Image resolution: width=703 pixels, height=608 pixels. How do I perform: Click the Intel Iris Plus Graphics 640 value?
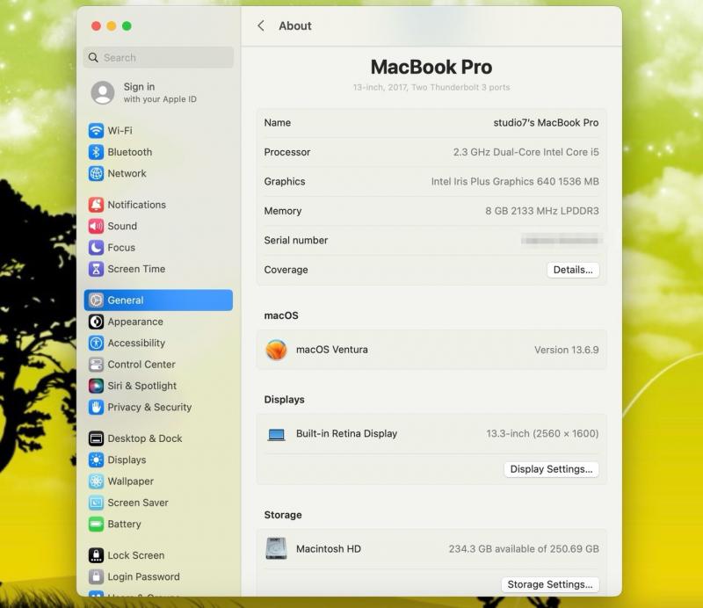click(x=515, y=182)
